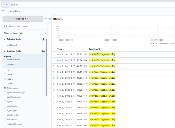Expand the row at 17:49:27.565
Viewport: 175px width, 128px height.
pos(54,126)
